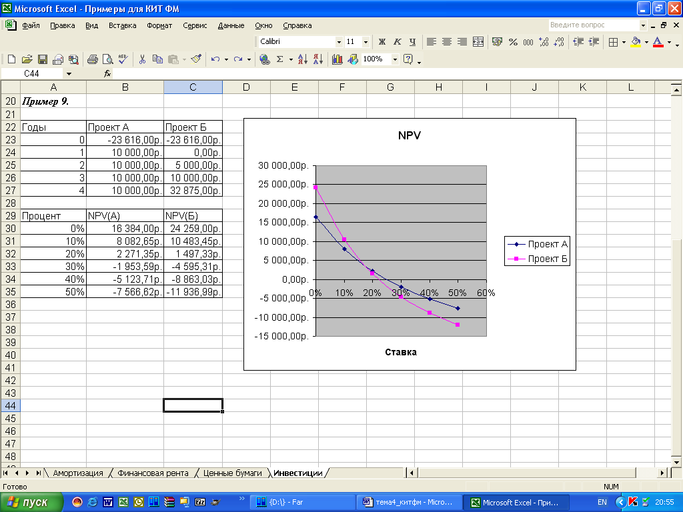Apply thousands separator 000 format
The image size is (683, 512).
528,42
